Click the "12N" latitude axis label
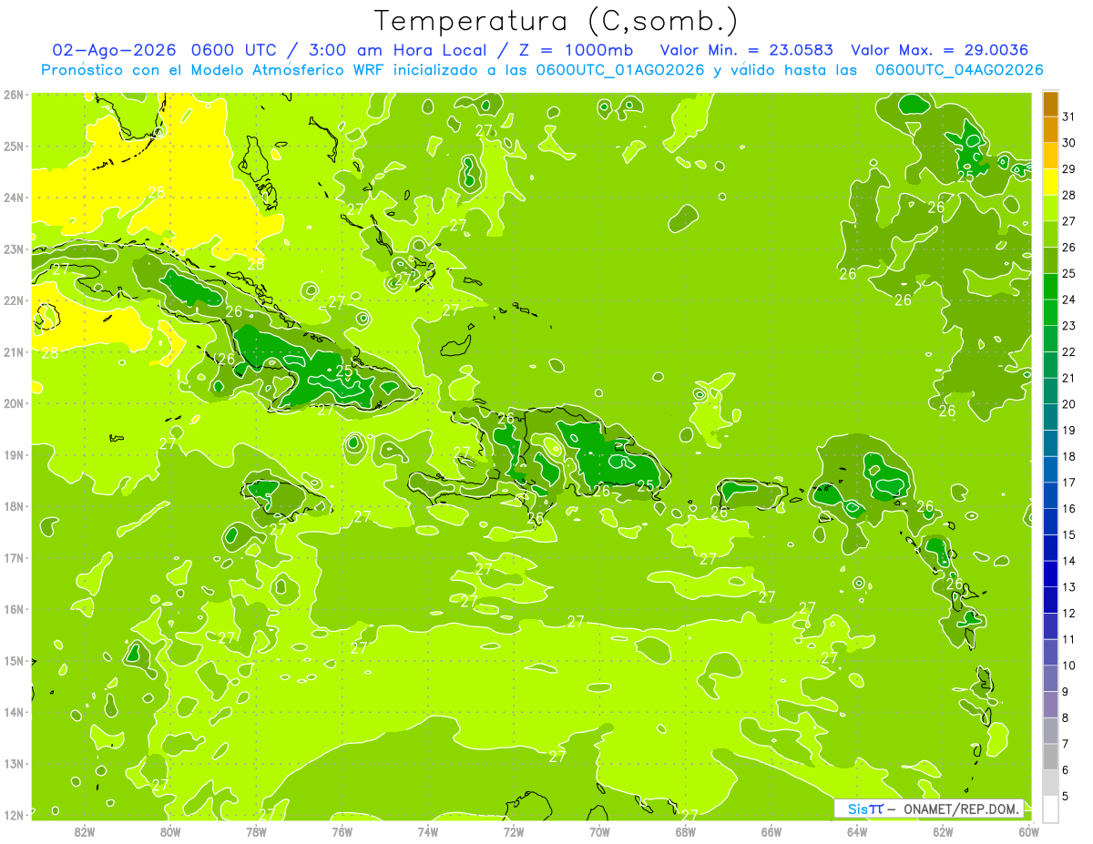The height and width of the screenshot is (844, 1093). click(x=14, y=815)
